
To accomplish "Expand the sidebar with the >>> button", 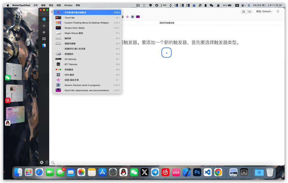I will (44, 14).
